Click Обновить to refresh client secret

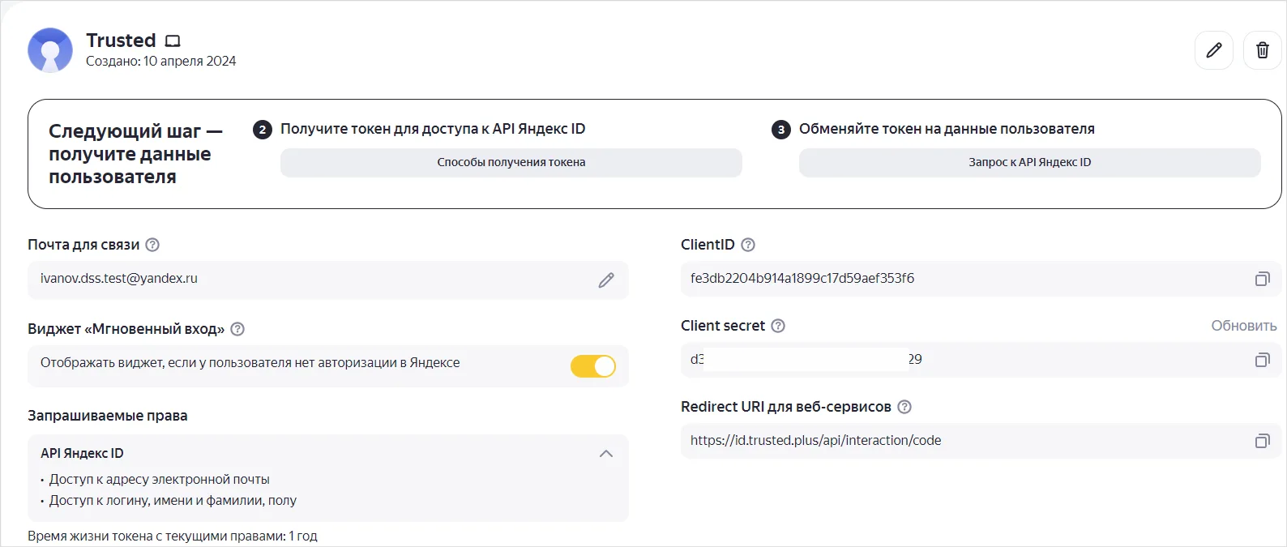(x=1243, y=326)
